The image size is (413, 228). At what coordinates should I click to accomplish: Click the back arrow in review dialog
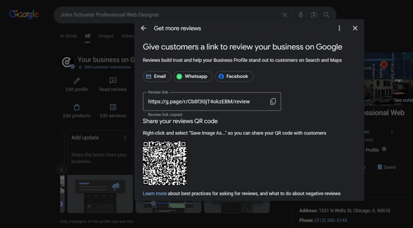(144, 28)
